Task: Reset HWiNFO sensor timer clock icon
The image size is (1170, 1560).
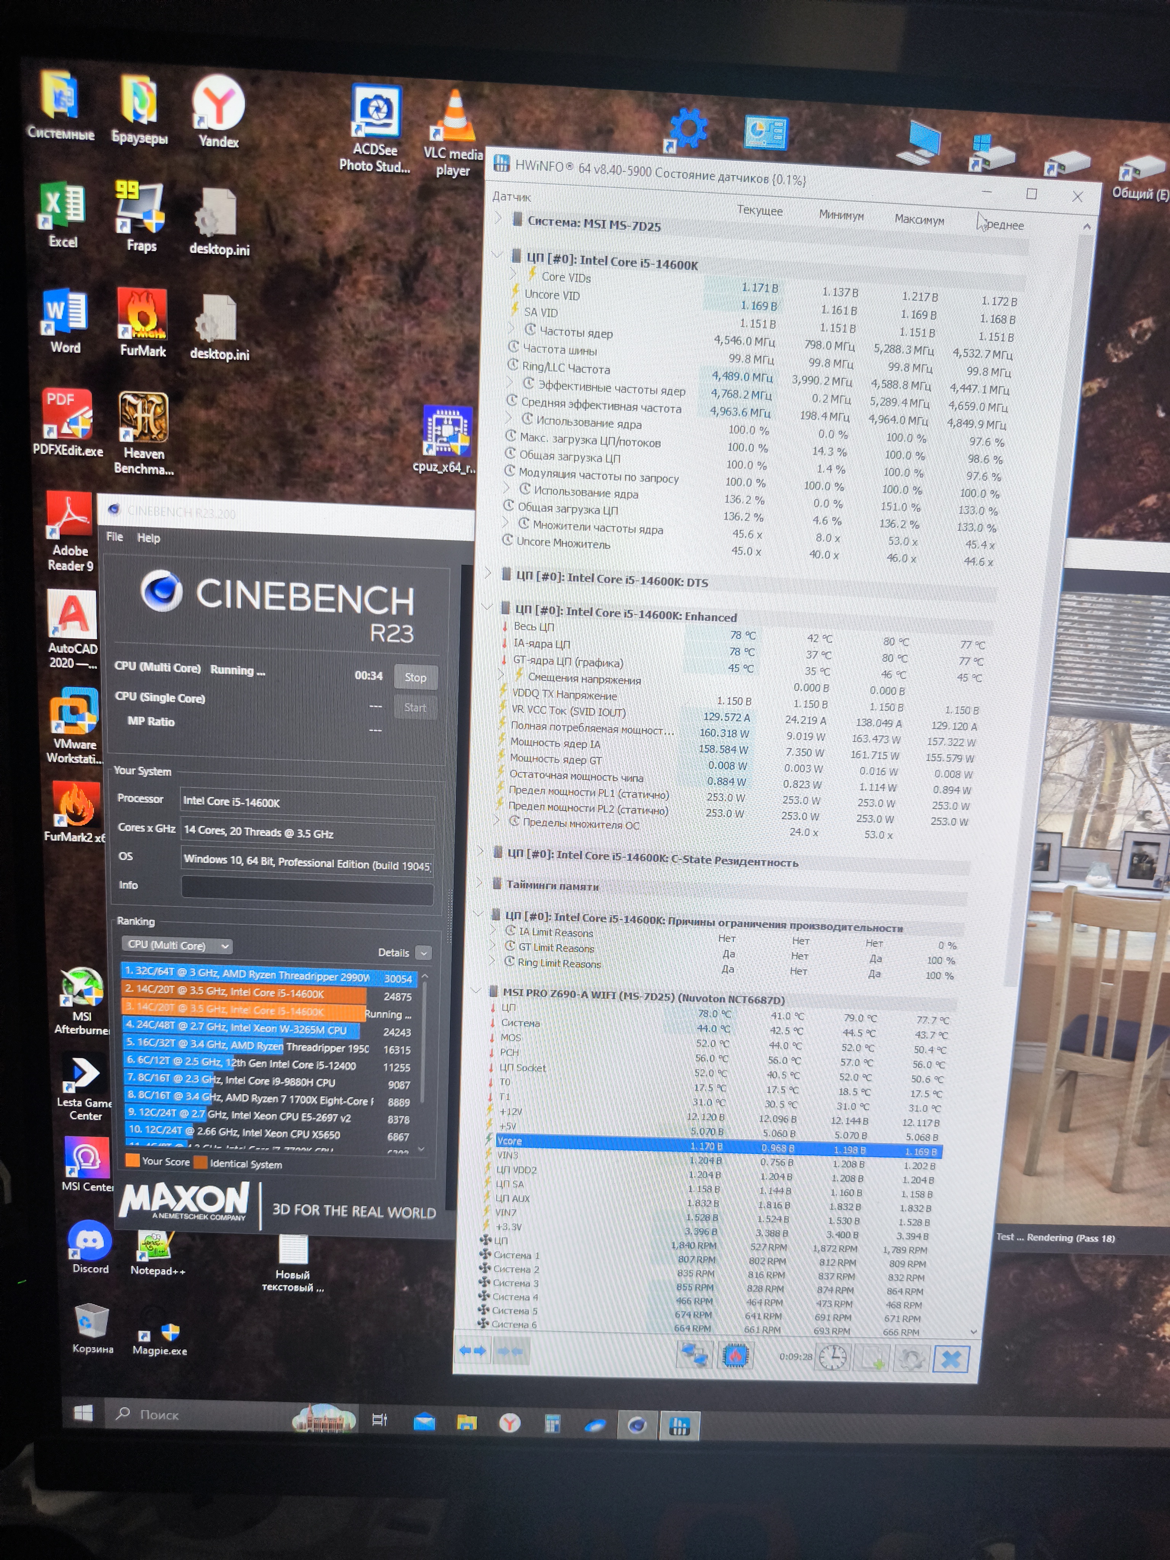Action: pyautogui.click(x=833, y=1357)
